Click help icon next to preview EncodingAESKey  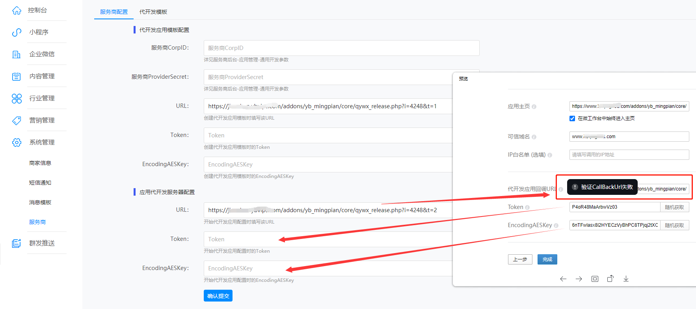click(556, 226)
